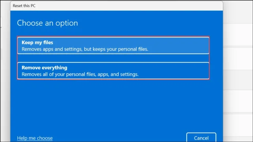Click the bottom settings row behind the Cancel button

[238, 127]
